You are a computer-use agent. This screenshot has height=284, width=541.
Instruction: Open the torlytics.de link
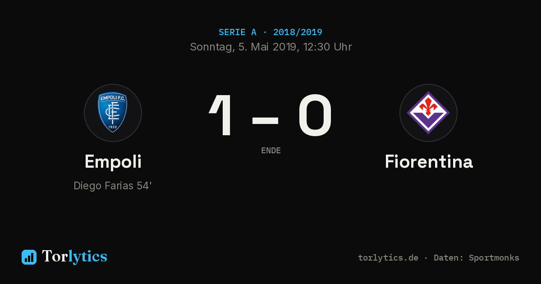pyautogui.click(x=388, y=258)
